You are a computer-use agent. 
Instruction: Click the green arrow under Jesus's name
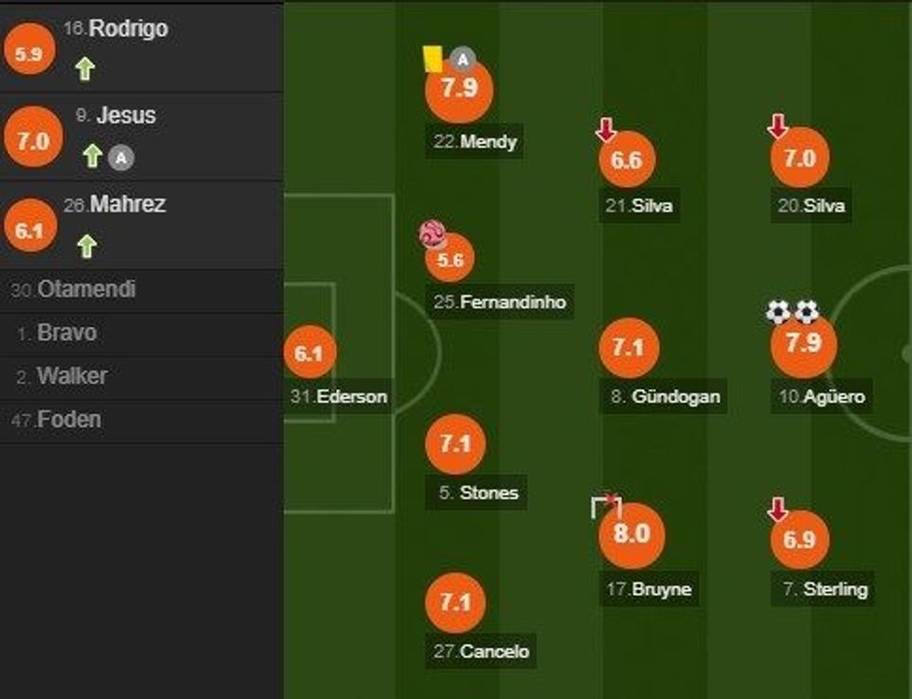(x=91, y=156)
